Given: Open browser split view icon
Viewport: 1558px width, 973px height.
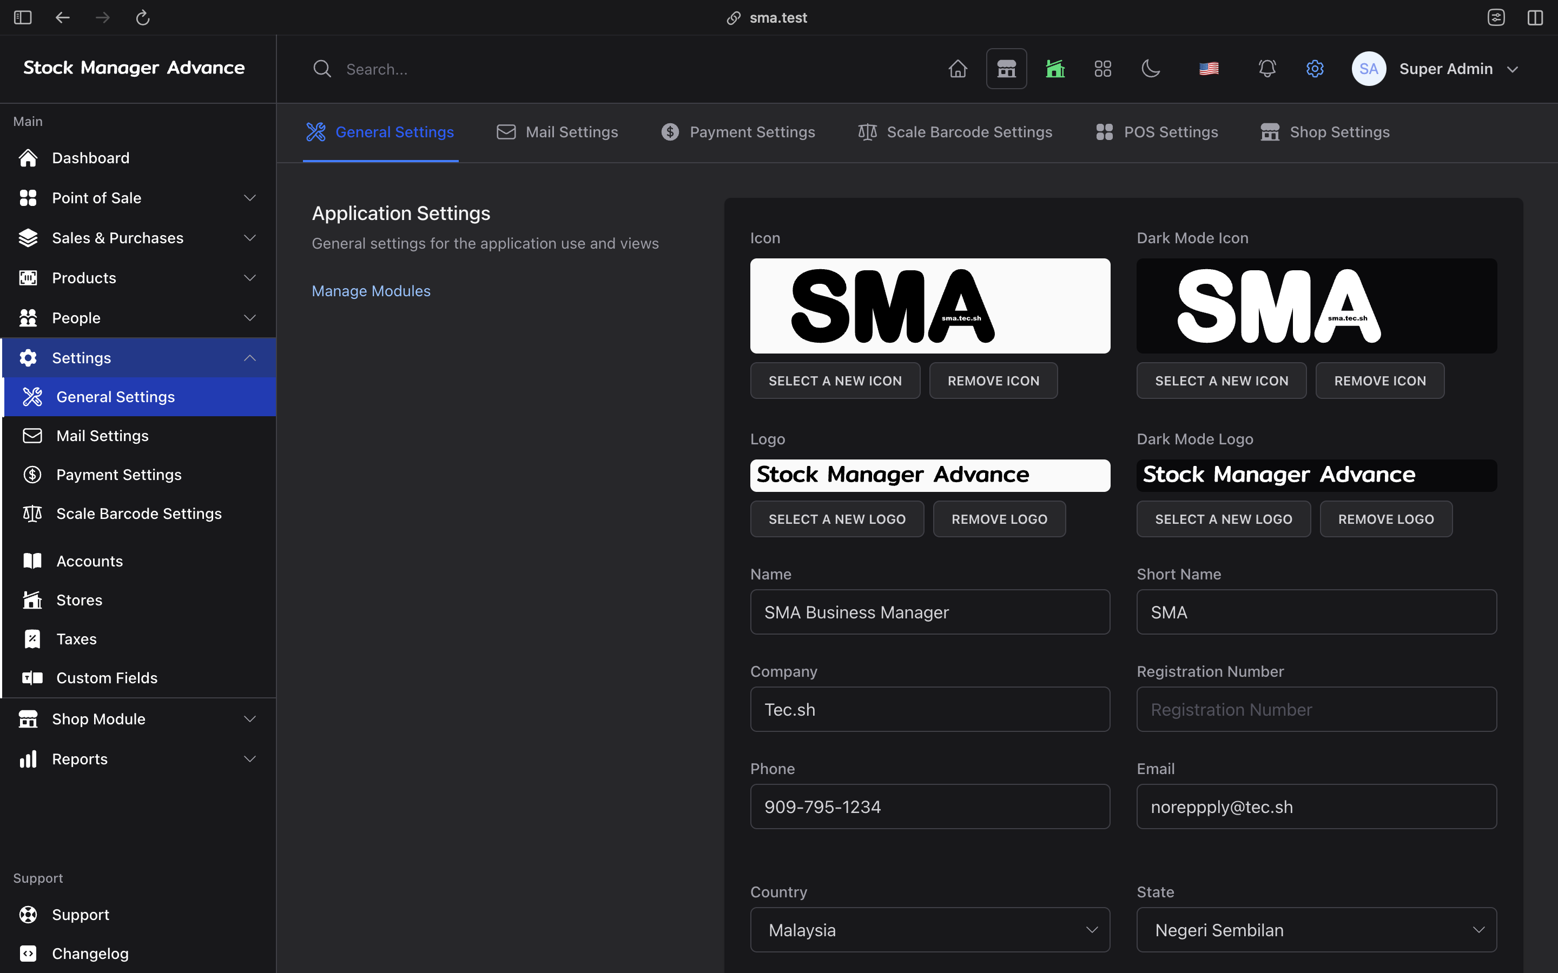Looking at the screenshot, I should tap(1535, 17).
